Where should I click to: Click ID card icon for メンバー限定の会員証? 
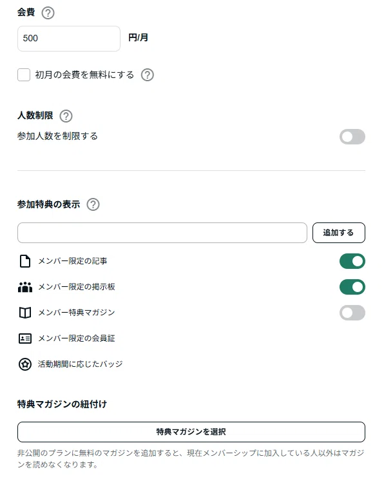[x=25, y=339]
